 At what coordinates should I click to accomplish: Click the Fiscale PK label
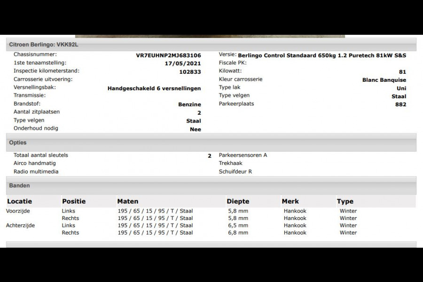[233, 63]
